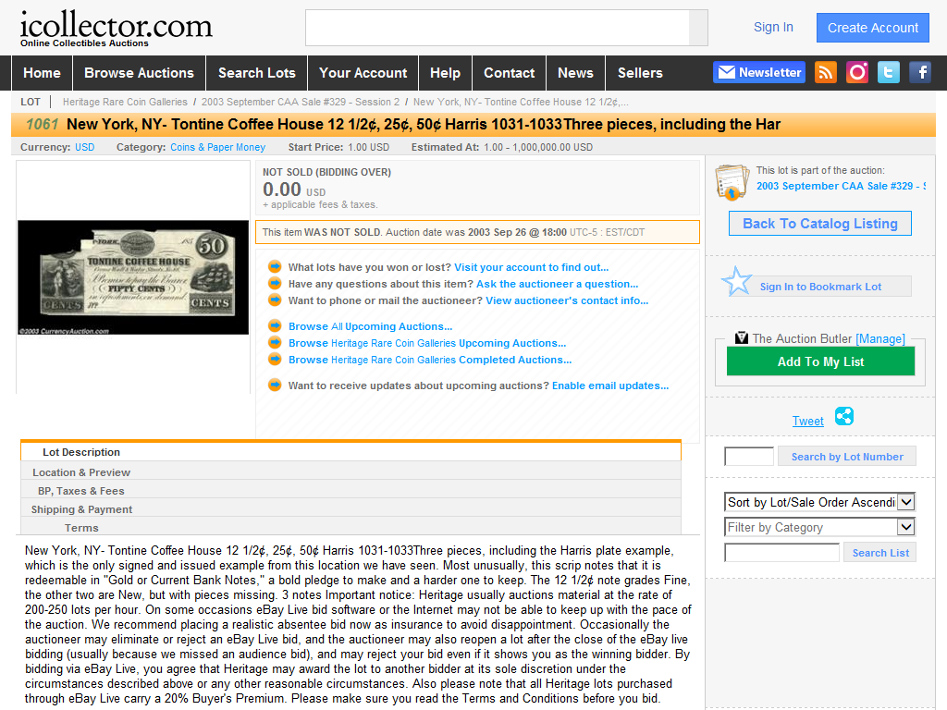The height and width of the screenshot is (710, 947).
Task: Click the Auction Butler tuxedo icon
Action: pyautogui.click(x=742, y=338)
